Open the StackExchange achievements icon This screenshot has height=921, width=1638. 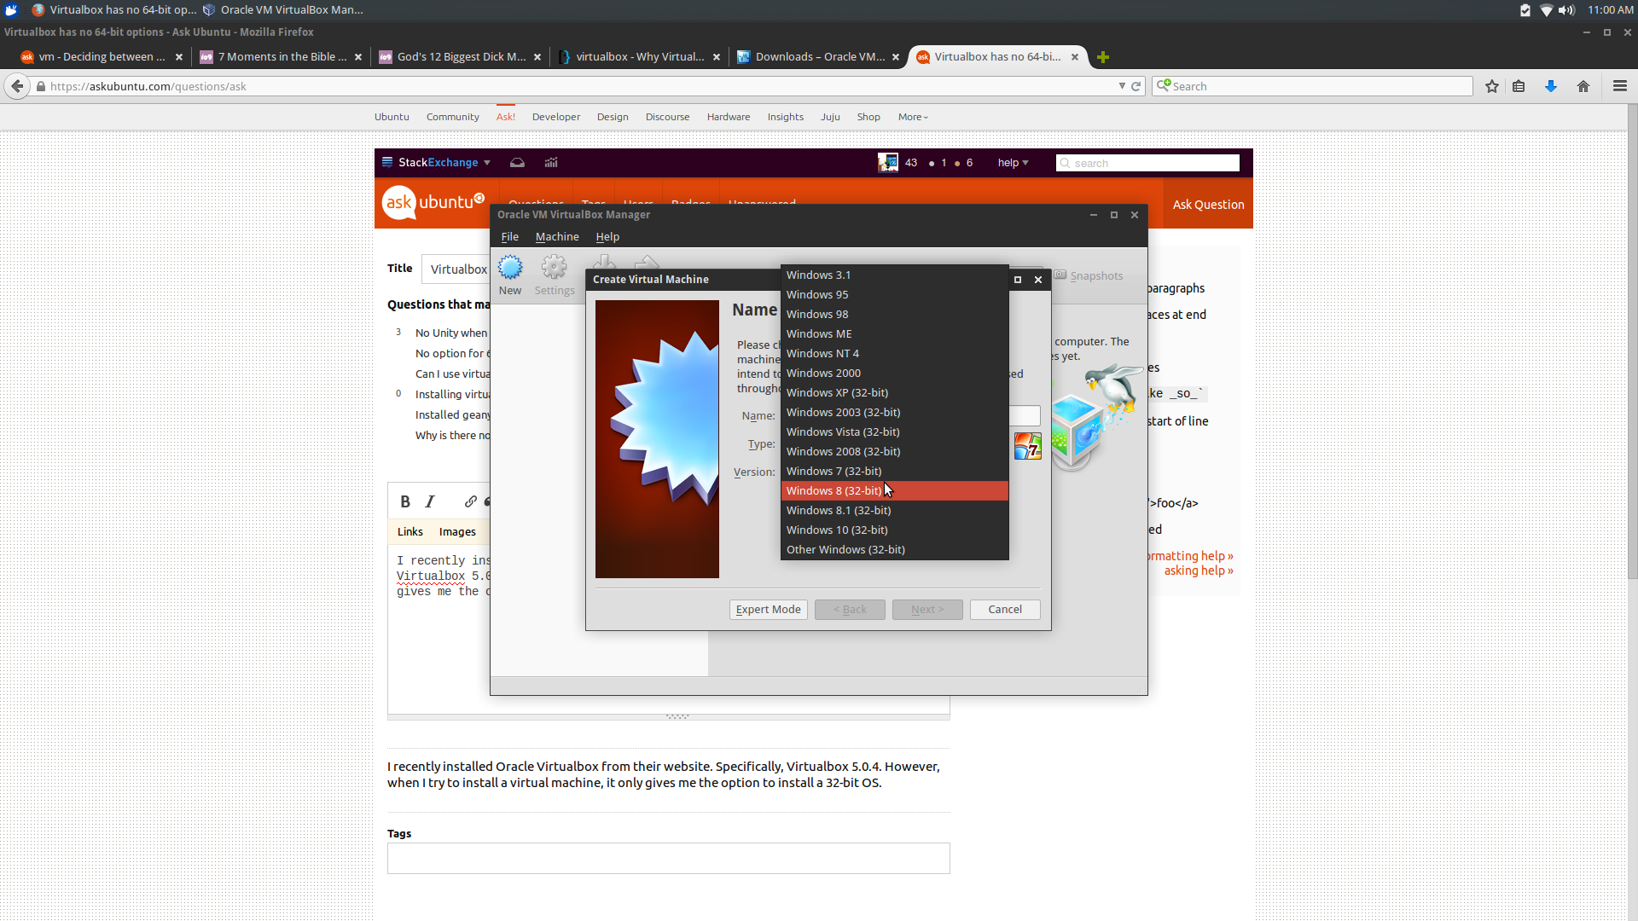point(551,162)
